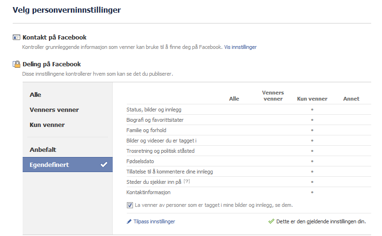Select the Egendefinert preset

point(67,165)
